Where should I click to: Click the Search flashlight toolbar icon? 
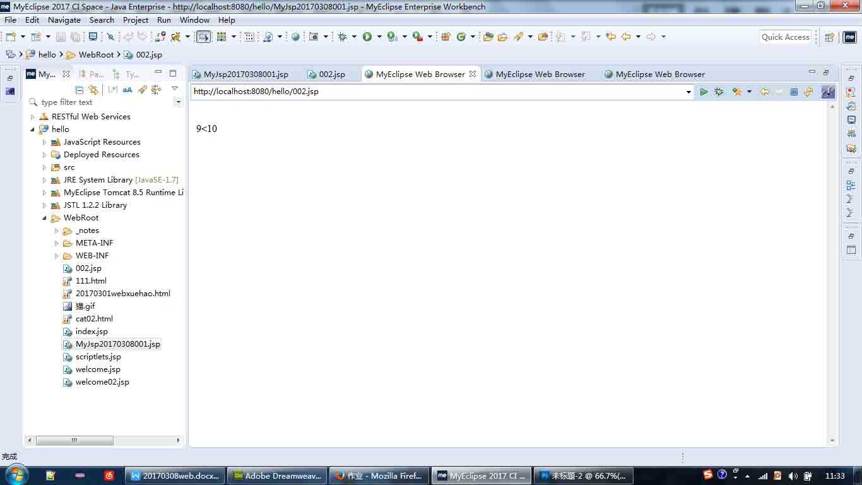click(x=519, y=37)
